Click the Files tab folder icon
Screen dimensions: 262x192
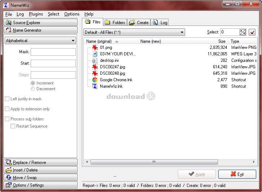click(88, 22)
